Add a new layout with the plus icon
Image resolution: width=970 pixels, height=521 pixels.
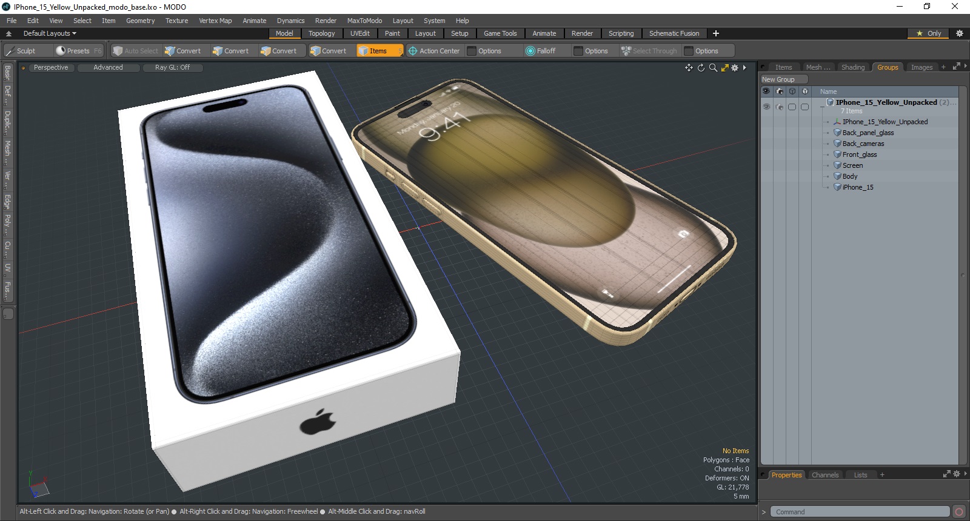[x=716, y=33]
